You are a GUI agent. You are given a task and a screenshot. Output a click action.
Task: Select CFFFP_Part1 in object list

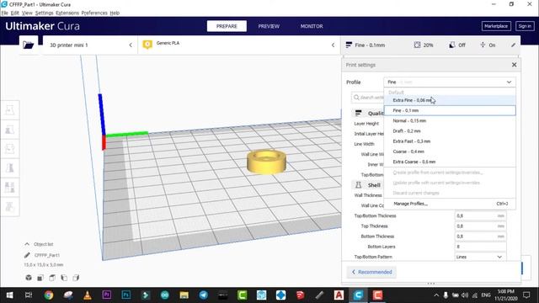point(47,255)
